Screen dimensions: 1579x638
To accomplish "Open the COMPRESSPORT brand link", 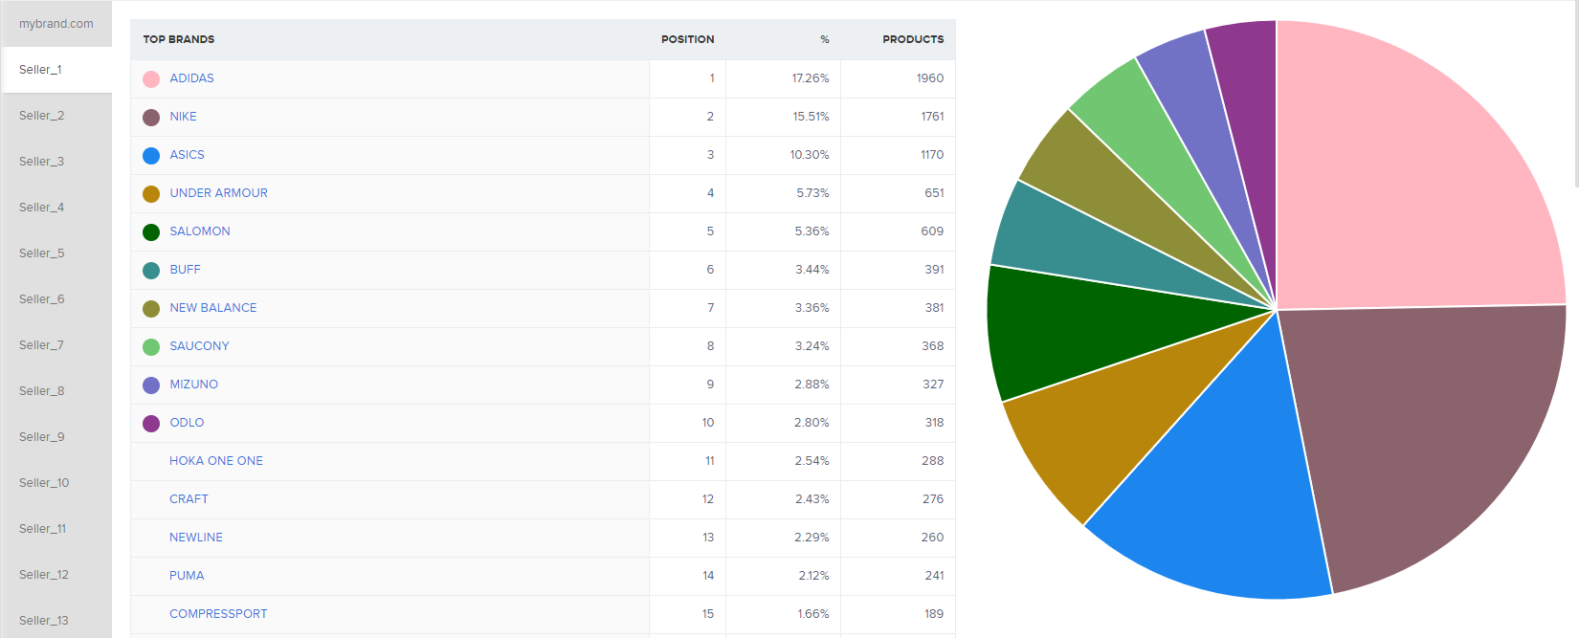I will tap(218, 614).
